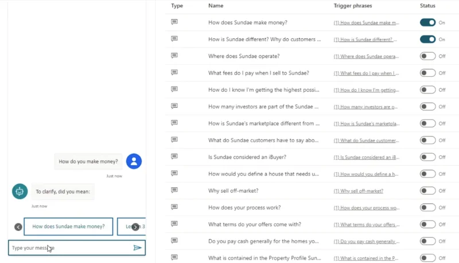Image resolution: width=459 pixels, height=263 pixels.
Task: Click topic icon beside 'How is Sundae's marketplace different'
Action: coord(174,123)
